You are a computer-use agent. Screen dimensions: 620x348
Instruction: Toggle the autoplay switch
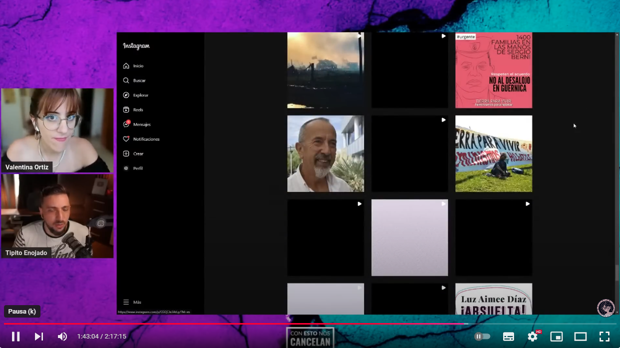482,337
